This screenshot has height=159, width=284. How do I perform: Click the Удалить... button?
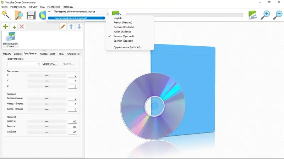68,64
